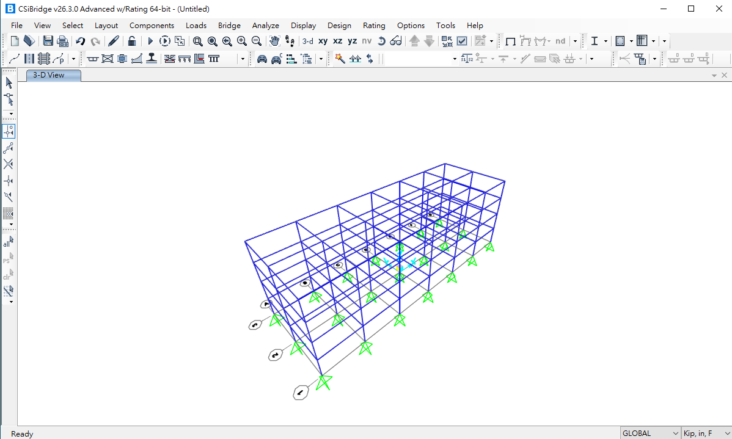Open the deck section tool
This screenshot has width=732, height=439.
point(92,59)
